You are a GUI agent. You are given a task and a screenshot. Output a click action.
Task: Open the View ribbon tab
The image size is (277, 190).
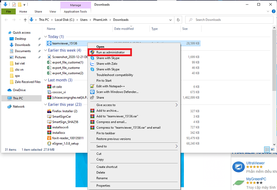(53, 12)
